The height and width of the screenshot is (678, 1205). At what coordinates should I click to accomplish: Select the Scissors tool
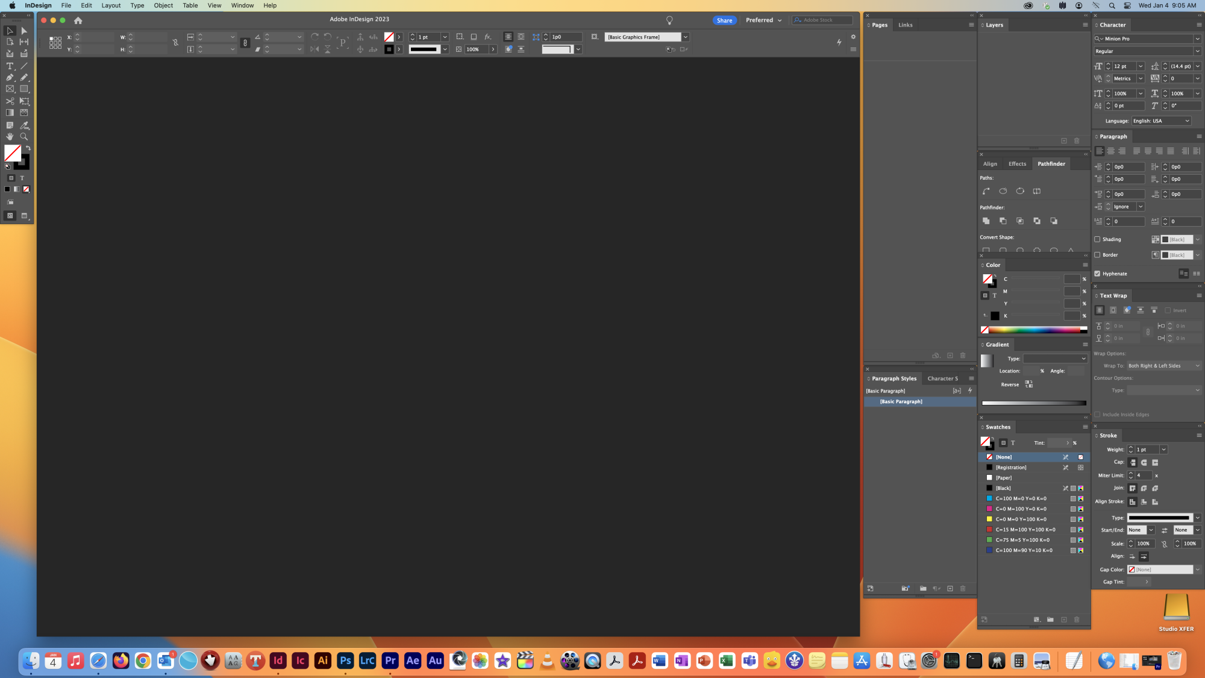(10, 101)
